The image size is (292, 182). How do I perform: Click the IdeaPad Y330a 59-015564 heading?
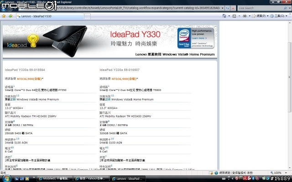point(25,70)
